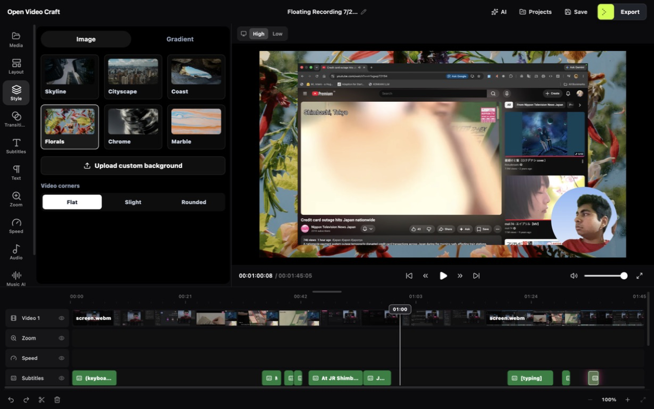Split clip with scissors tool
This screenshot has width=654, height=409.
pos(41,400)
